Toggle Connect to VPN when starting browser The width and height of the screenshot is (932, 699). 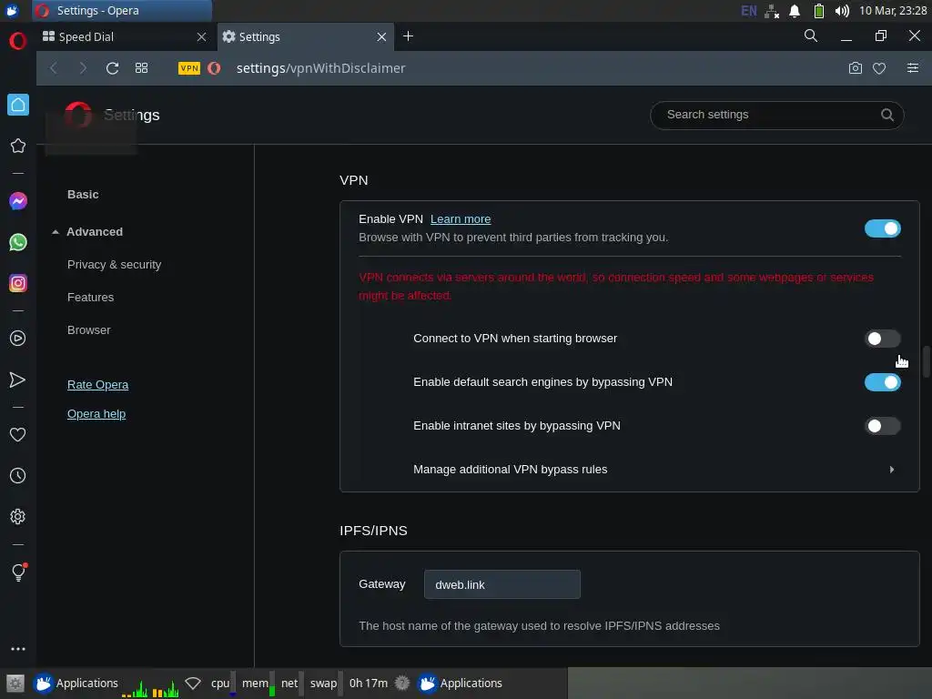[x=882, y=339]
